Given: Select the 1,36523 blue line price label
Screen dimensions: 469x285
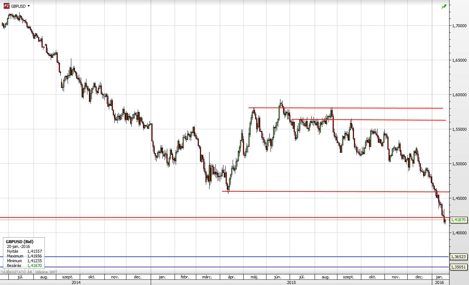Looking at the screenshot, I should pyautogui.click(x=458, y=257).
